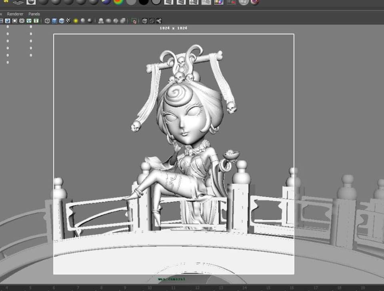The width and height of the screenshot is (384, 291).
Task: Toggle X-ray joints icon
Action: pos(159,21)
